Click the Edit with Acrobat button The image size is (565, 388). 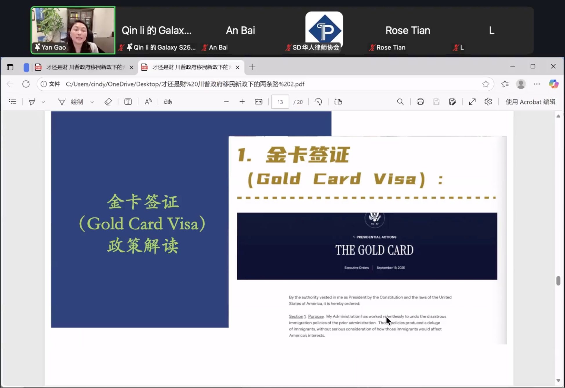point(530,102)
